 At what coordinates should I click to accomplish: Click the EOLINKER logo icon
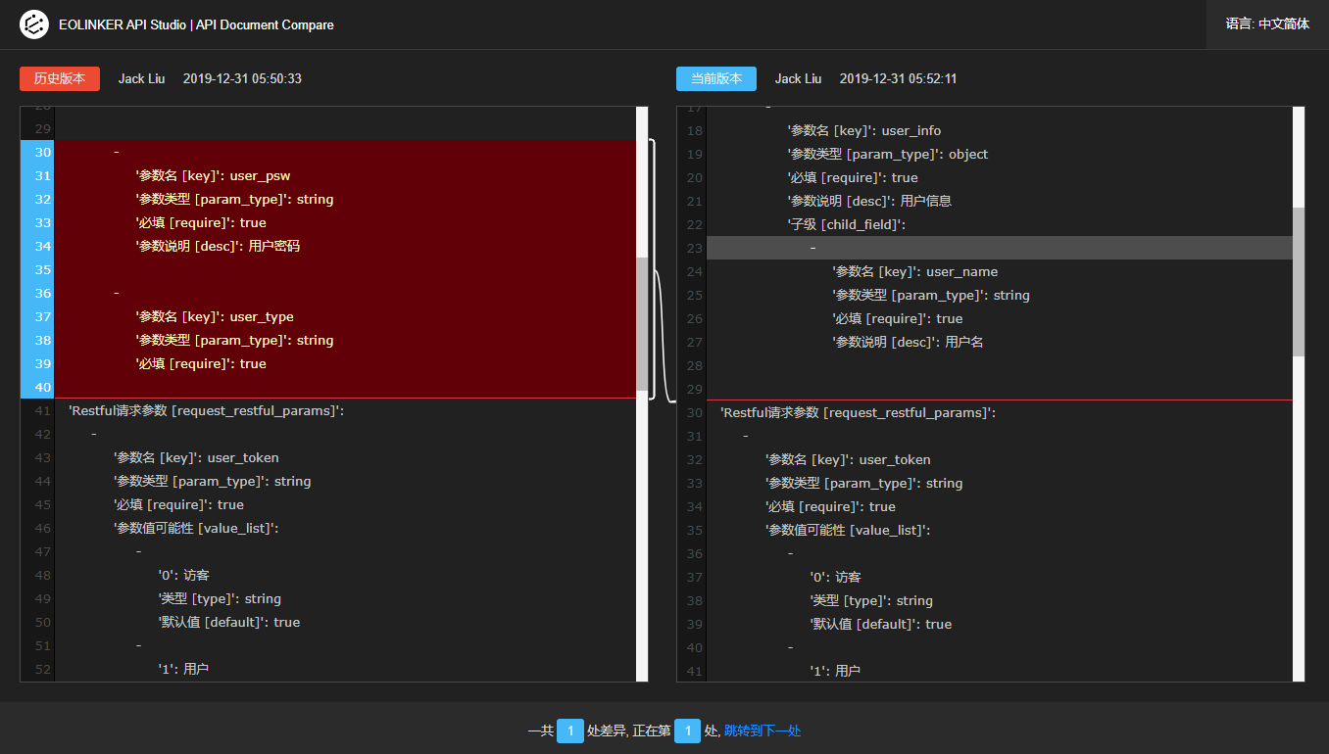pyautogui.click(x=34, y=24)
